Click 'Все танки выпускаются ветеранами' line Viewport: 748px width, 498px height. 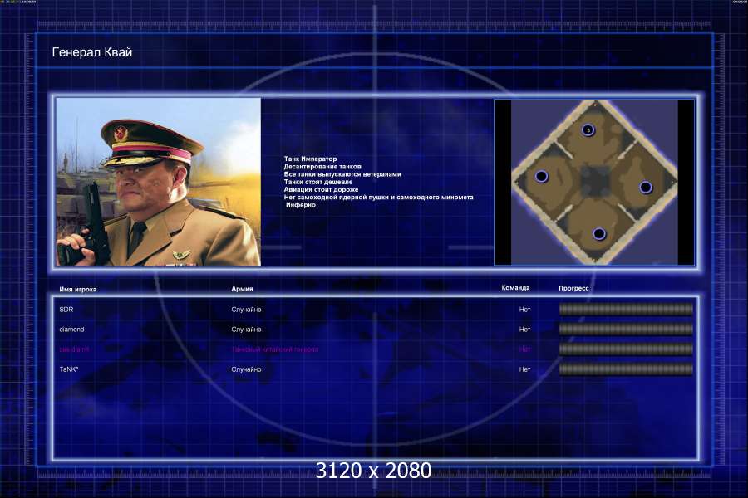[342, 174]
